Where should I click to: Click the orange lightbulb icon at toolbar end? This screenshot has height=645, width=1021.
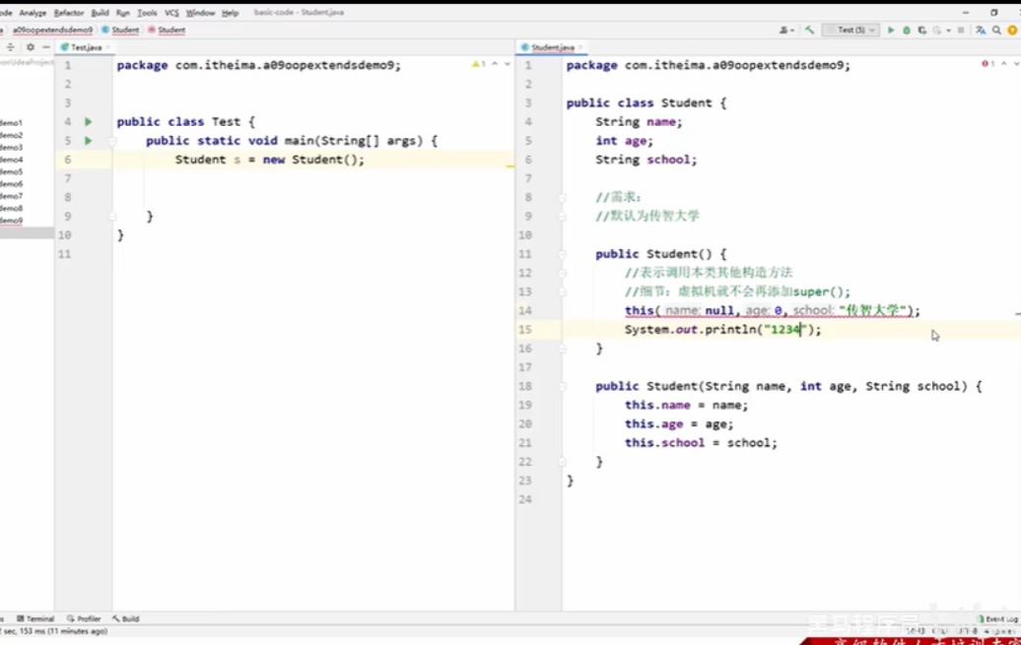(x=1012, y=30)
